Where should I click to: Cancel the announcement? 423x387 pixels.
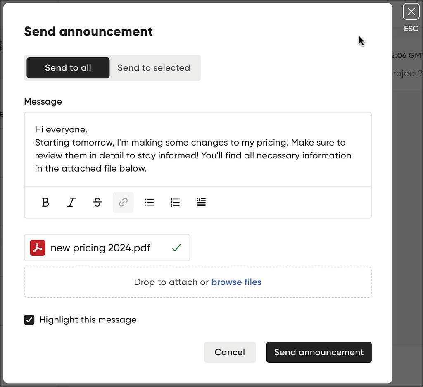[230, 352]
